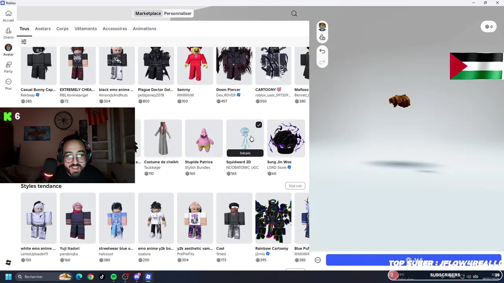Open OBS Studio from taskbar

(125, 277)
